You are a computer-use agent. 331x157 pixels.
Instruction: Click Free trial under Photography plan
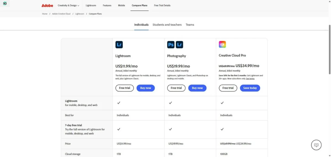click(176, 88)
